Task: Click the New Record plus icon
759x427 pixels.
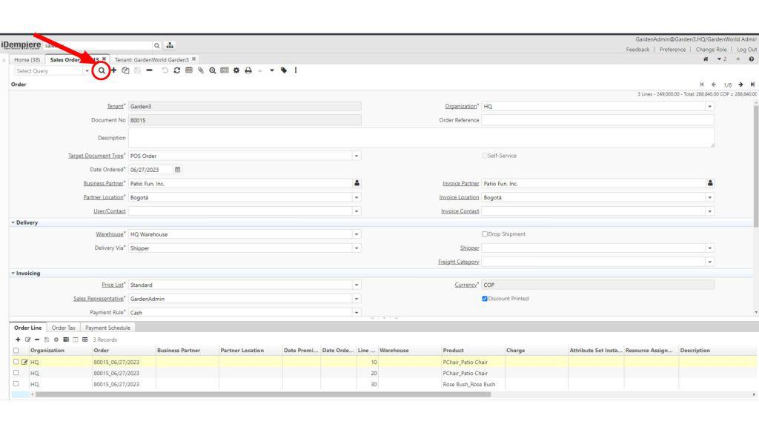Action: tap(114, 70)
